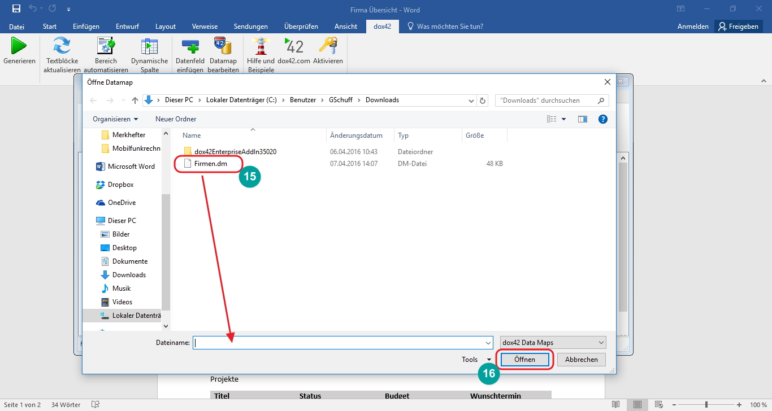Click the Freigeben share button
The image size is (772, 411).
[x=739, y=27]
